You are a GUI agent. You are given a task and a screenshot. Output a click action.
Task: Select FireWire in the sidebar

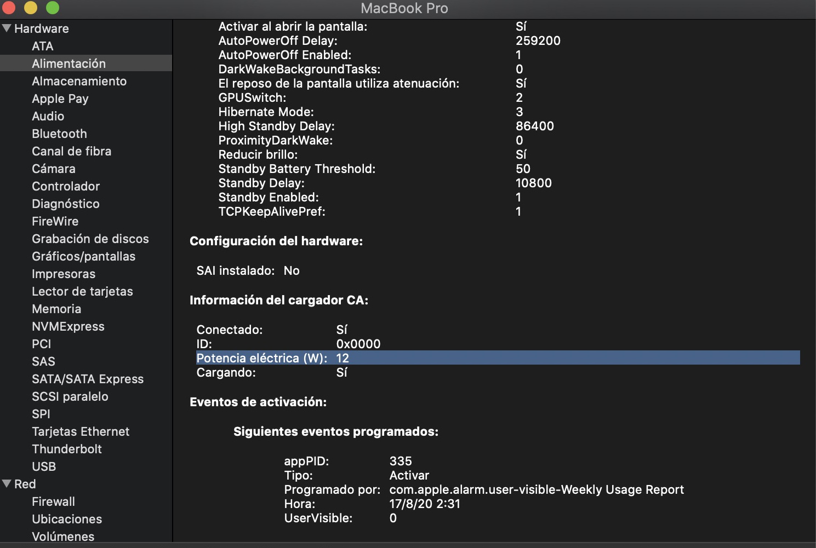pyautogui.click(x=55, y=221)
